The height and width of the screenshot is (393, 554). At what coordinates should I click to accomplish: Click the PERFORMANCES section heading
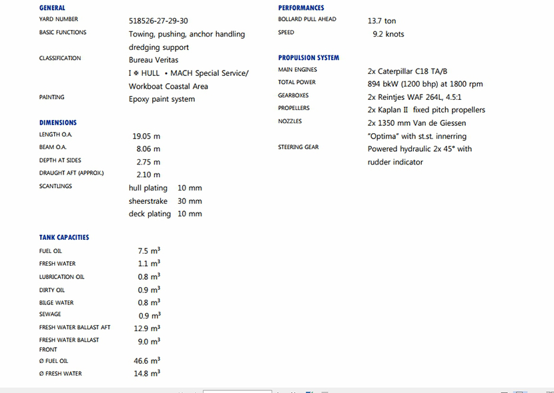(301, 8)
